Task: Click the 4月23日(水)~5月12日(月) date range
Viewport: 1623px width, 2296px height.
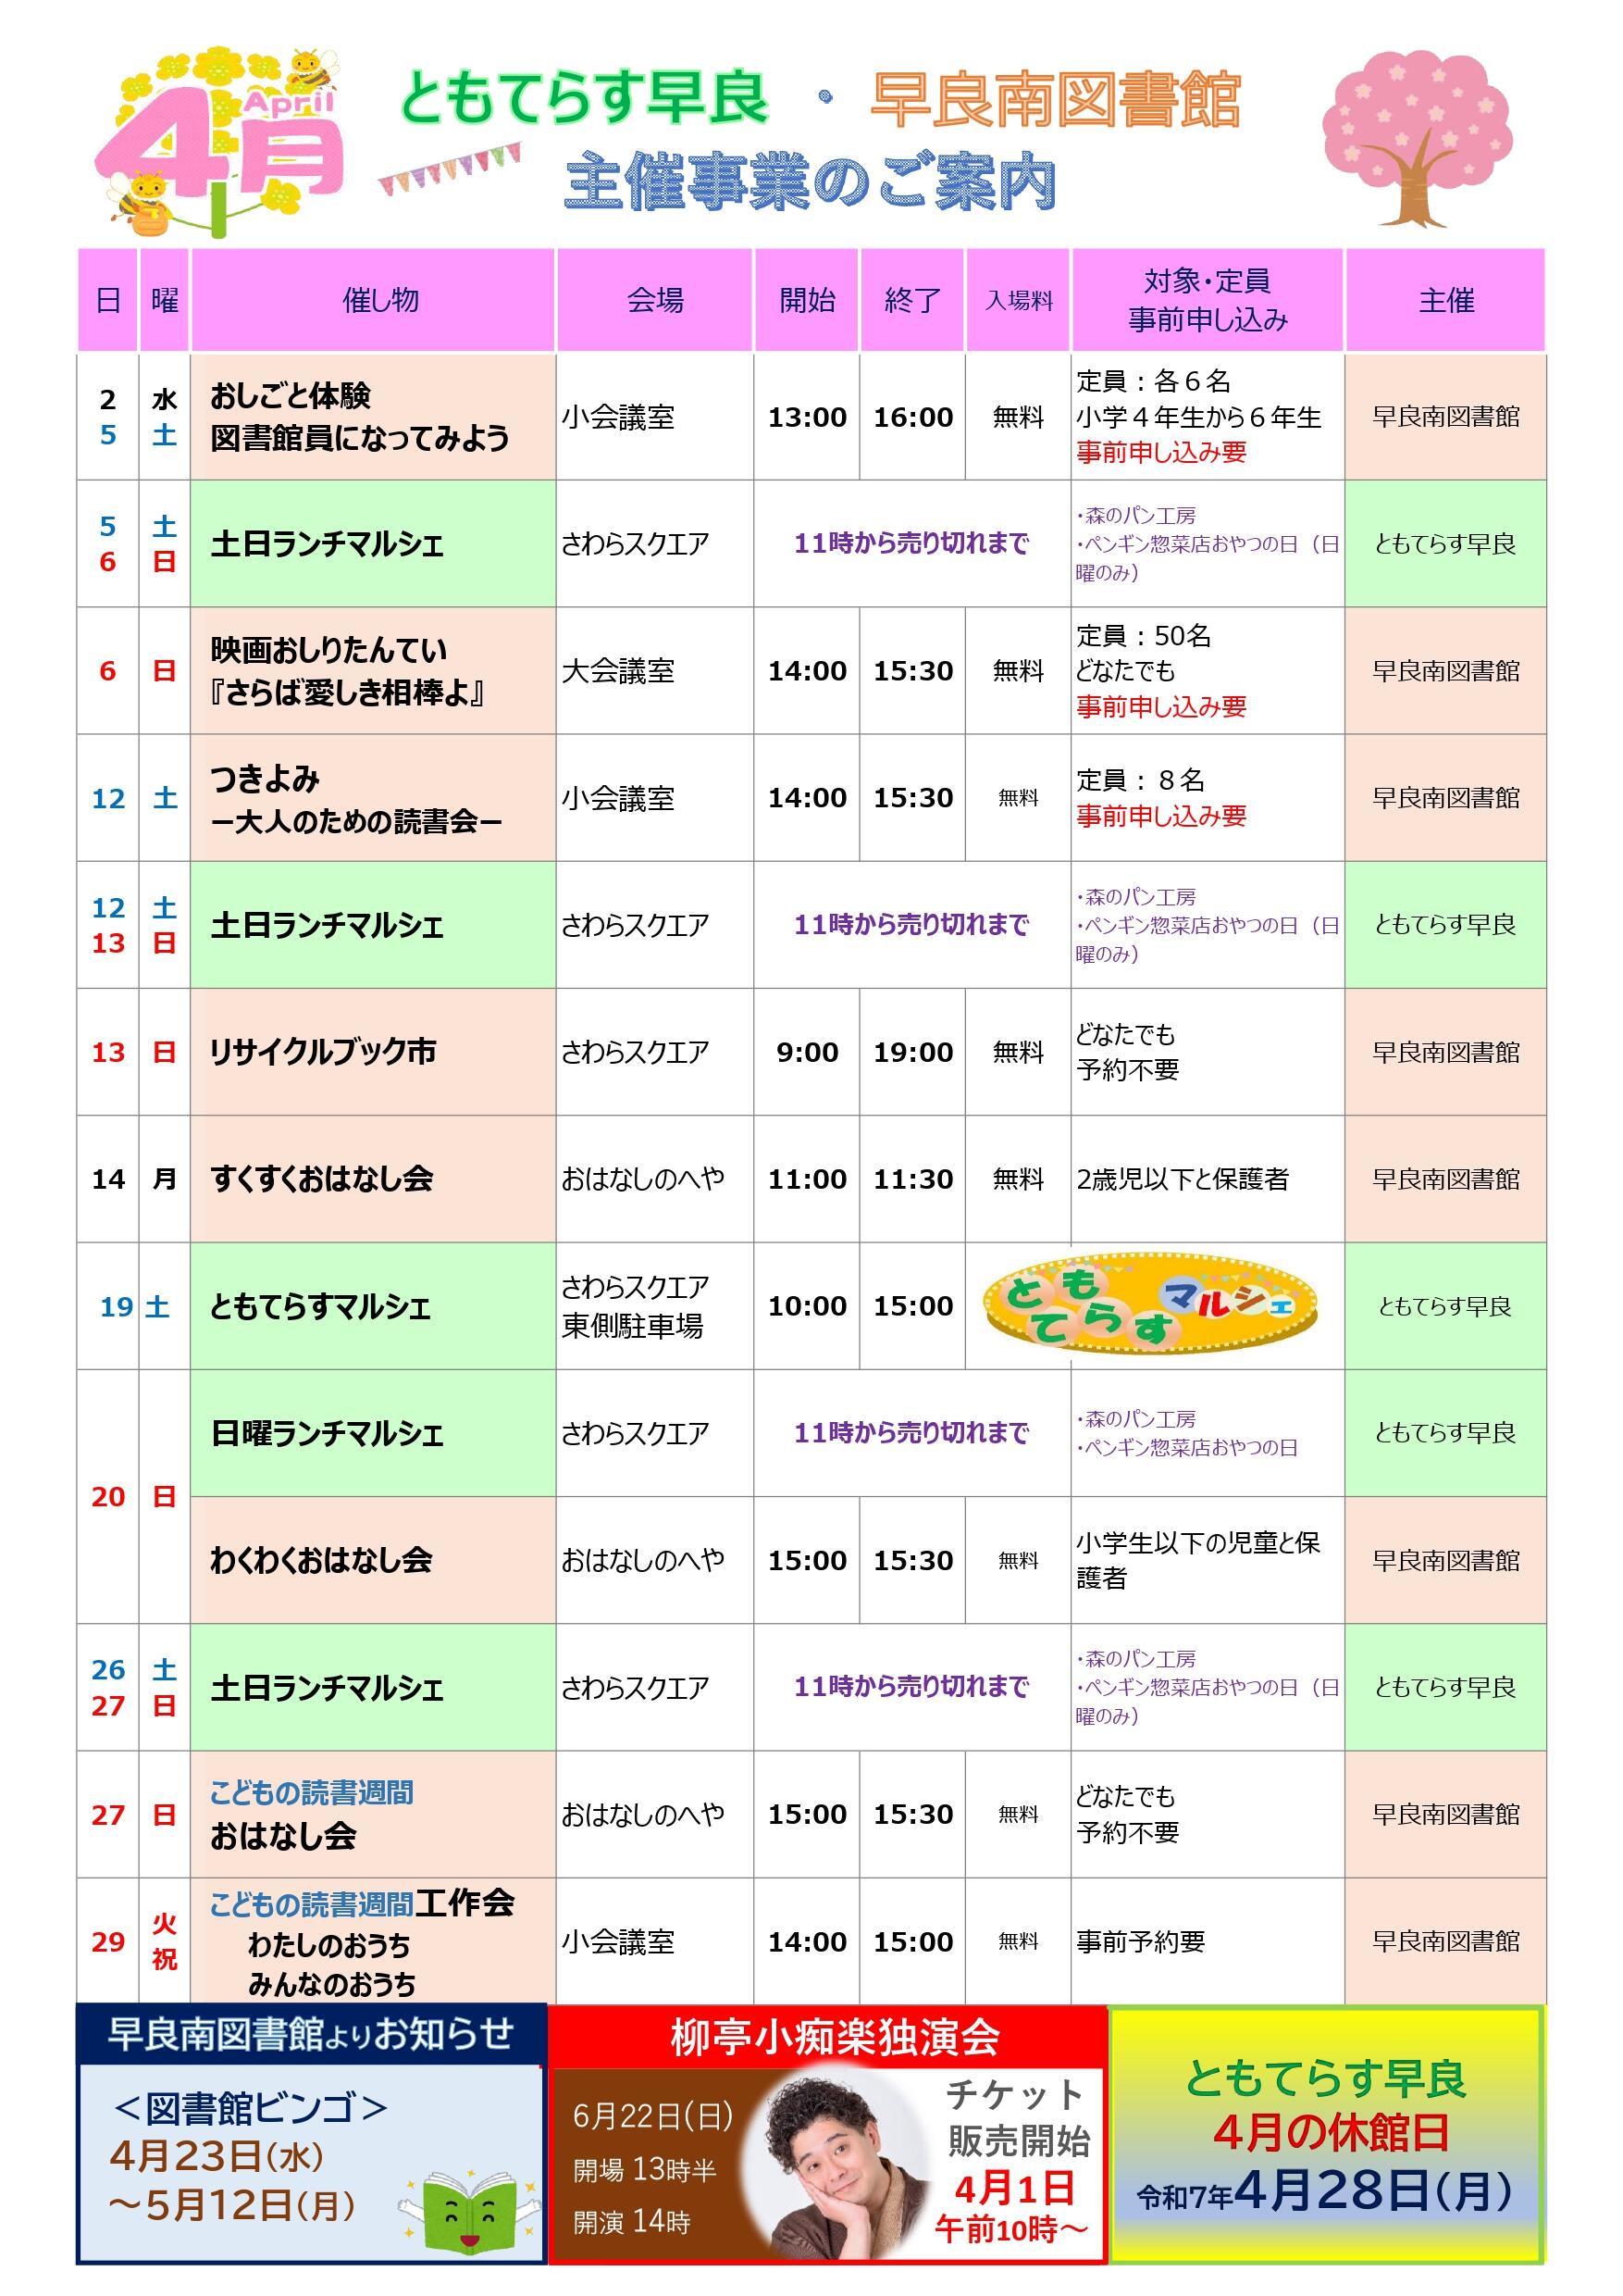Action: tap(232, 2181)
